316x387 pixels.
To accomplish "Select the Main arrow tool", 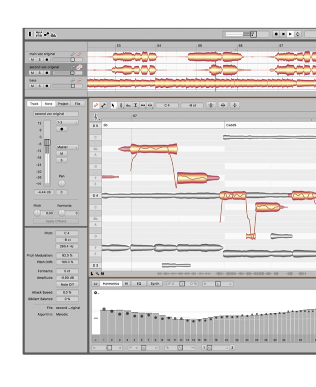I will [x=113, y=105].
